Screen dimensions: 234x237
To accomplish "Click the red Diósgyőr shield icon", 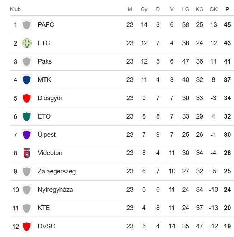I will tap(27, 98).
